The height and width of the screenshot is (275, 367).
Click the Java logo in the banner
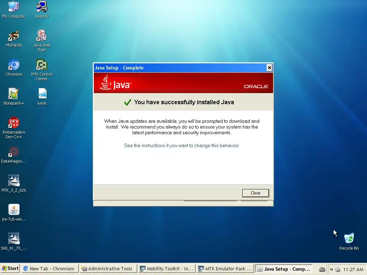[x=116, y=82]
